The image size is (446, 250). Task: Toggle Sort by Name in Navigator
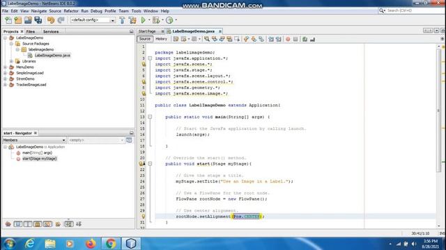coord(68,224)
